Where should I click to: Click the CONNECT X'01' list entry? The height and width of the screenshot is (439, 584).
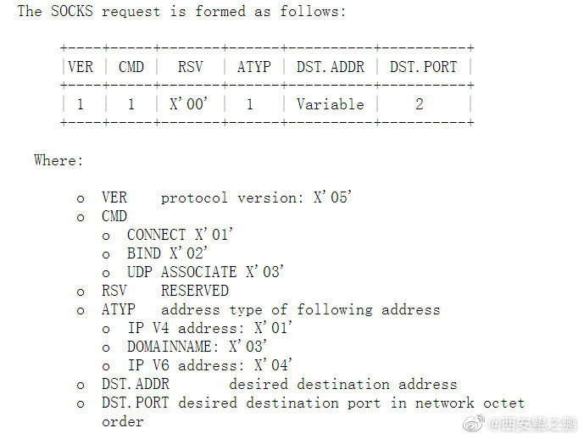point(180,235)
